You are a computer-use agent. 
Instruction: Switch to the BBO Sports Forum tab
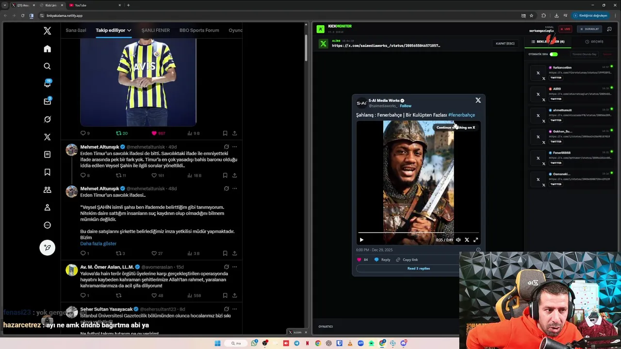coord(199,30)
